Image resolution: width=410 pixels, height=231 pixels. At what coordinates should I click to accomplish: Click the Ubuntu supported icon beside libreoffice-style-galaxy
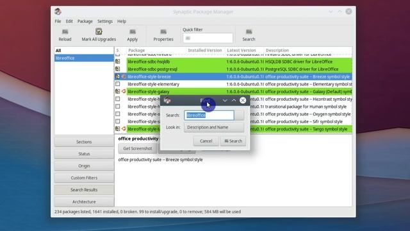pyautogui.click(x=124, y=91)
